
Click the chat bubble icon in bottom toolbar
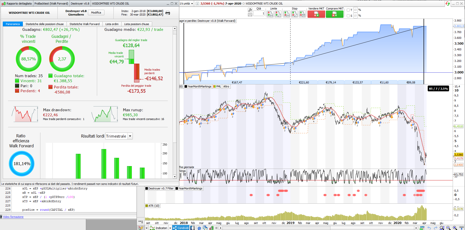(x=199, y=228)
